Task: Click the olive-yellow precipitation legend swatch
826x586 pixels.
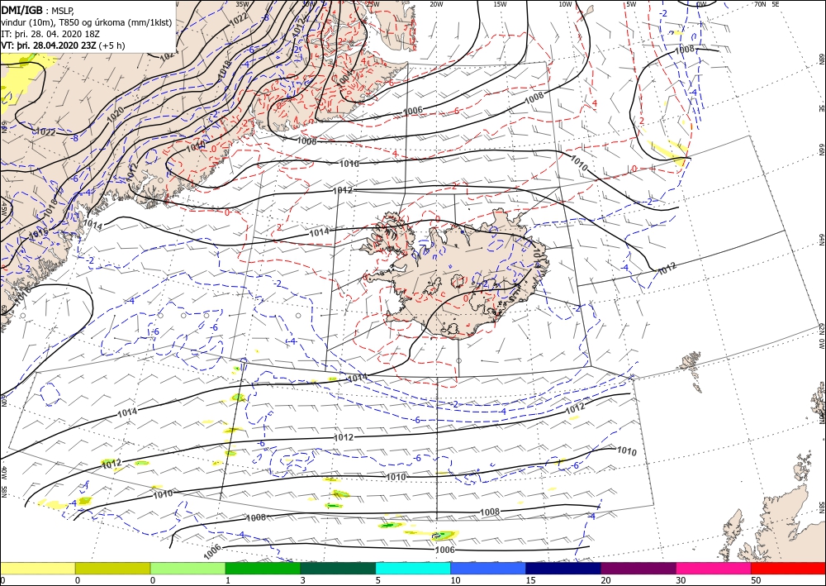Action: tap(112, 568)
